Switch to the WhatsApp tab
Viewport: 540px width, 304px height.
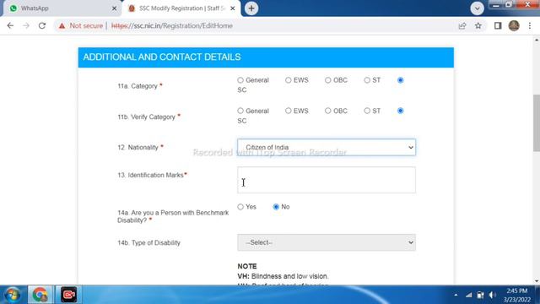(62, 8)
